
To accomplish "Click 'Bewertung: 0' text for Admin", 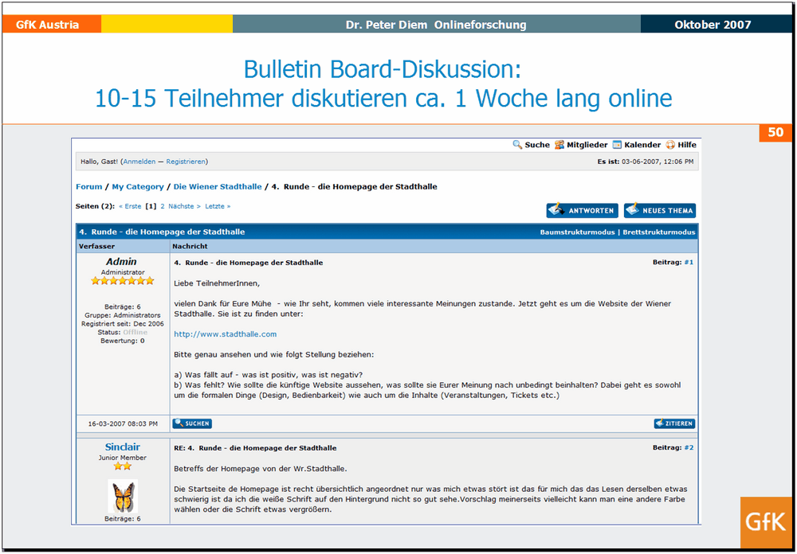I will (x=123, y=341).
